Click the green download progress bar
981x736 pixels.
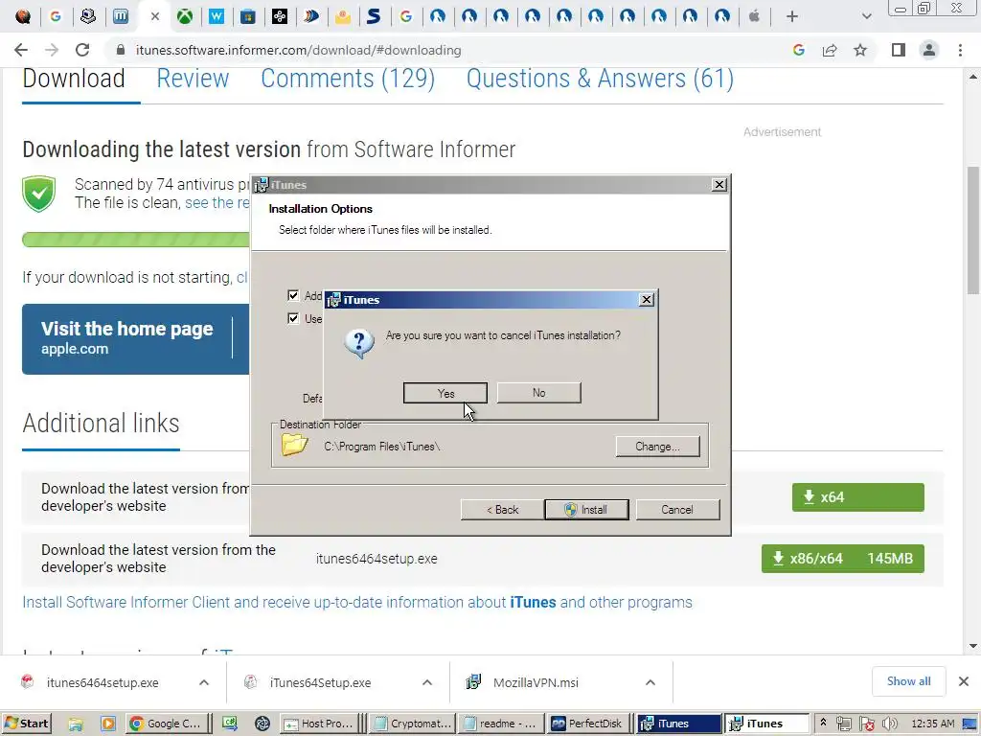click(x=136, y=239)
